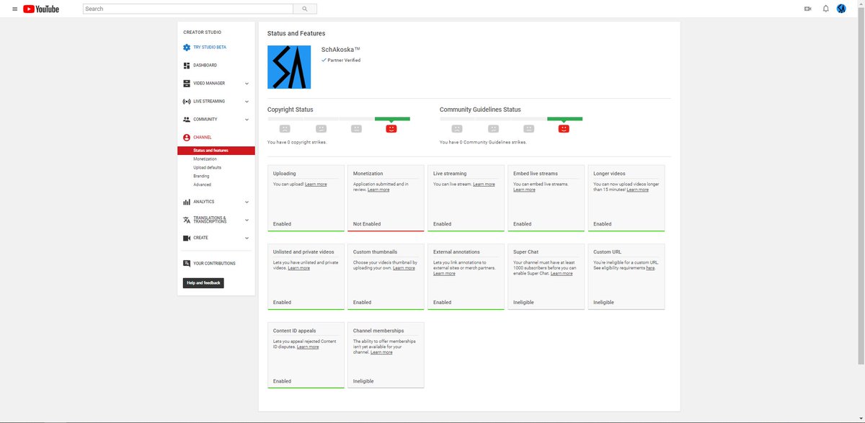Viewport: 865px width, 423px height.
Task: Open the Monetization submenu item
Action: pos(205,159)
